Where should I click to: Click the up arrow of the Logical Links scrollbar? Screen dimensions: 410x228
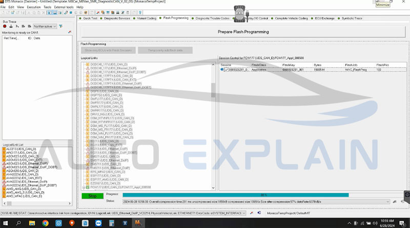(213, 64)
